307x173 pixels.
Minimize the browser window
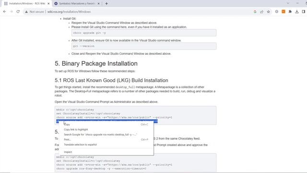coord(297,3)
